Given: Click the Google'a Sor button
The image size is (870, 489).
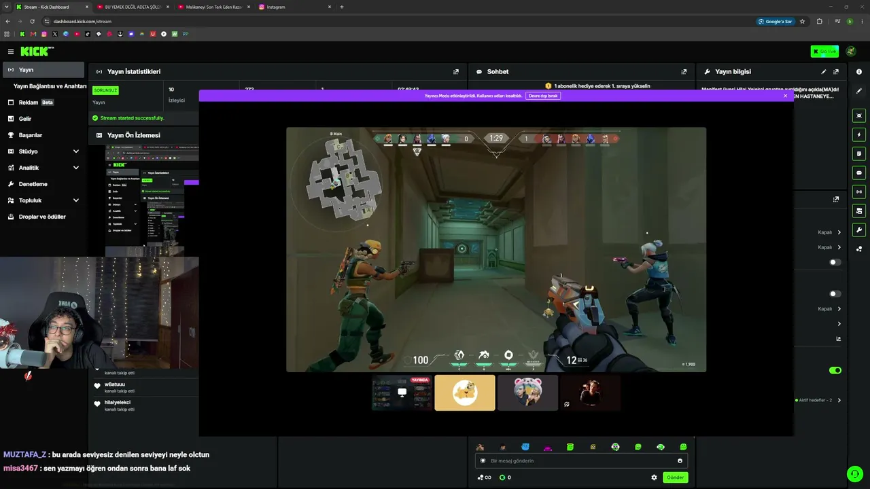Looking at the screenshot, I should pyautogui.click(x=775, y=21).
